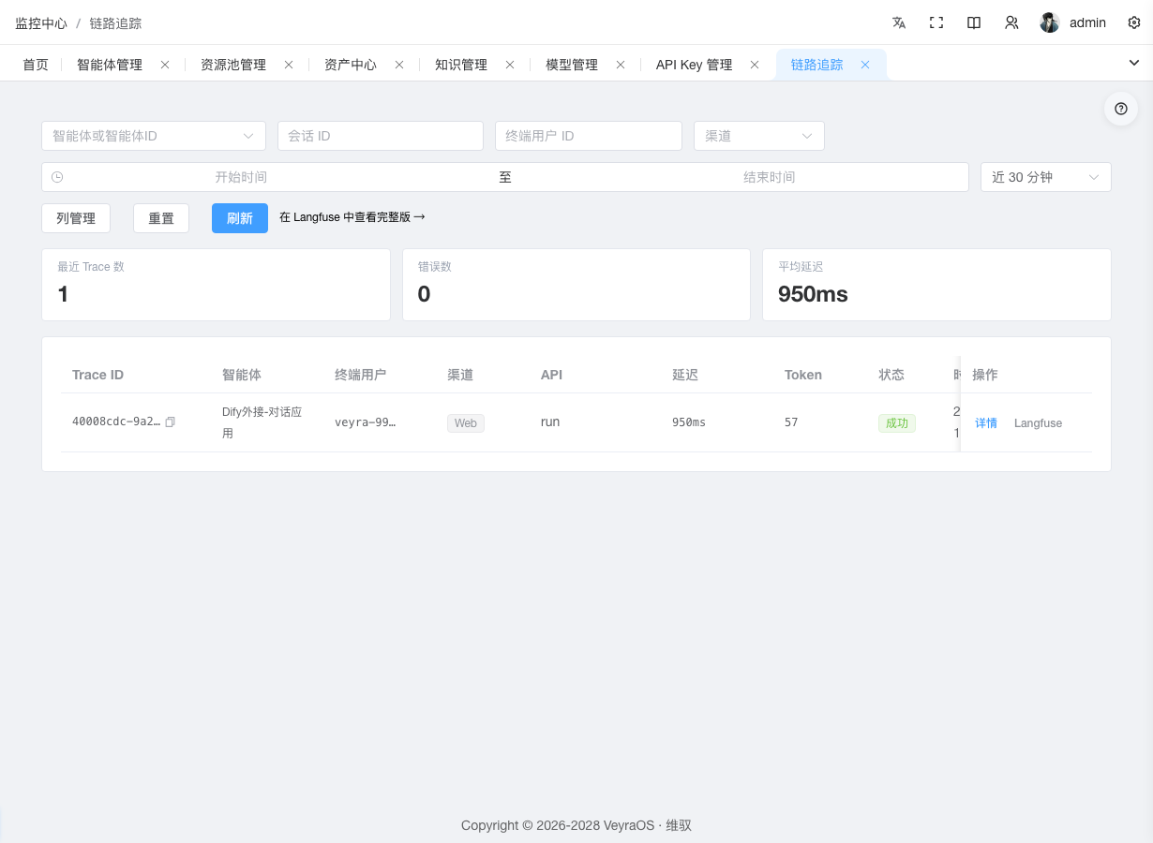Click the help question mark icon
This screenshot has height=843, width=1153.
1121,109
